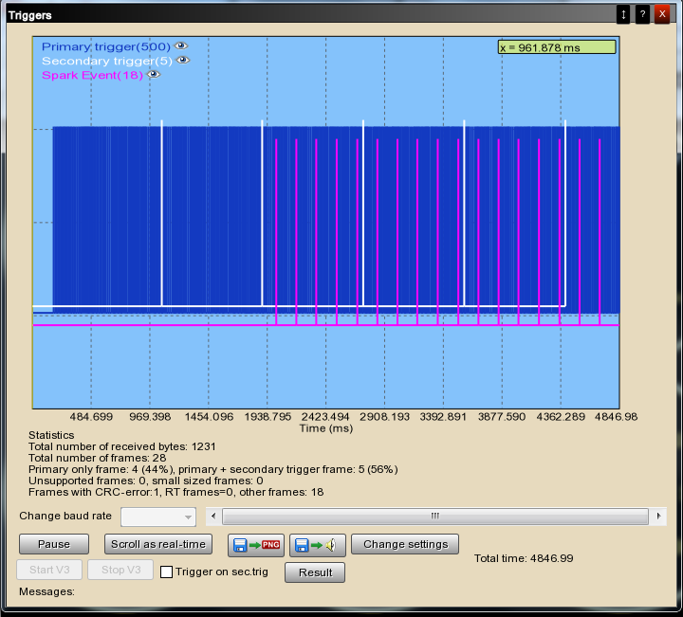Toggle Spark Event visibility eye icon
This screenshot has height=617, width=683.
pyautogui.click(x=152, y=76)
